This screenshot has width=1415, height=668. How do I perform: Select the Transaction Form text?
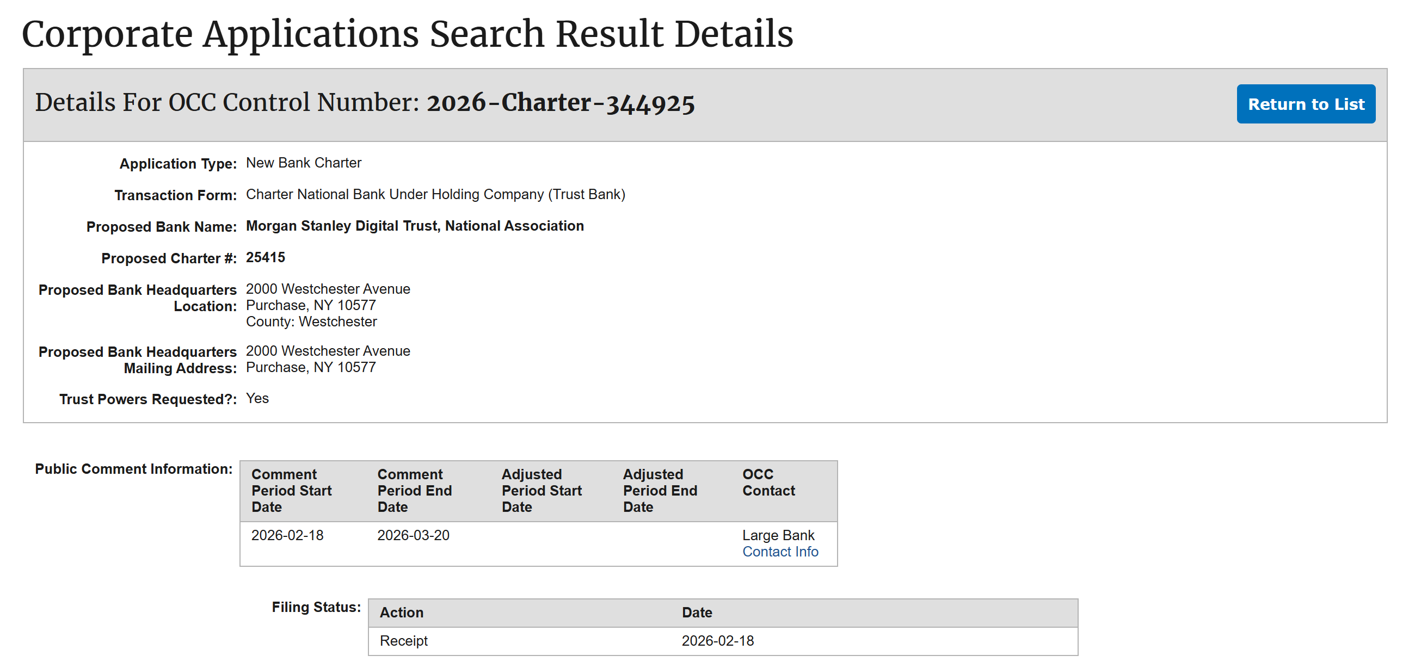[435, 194]
